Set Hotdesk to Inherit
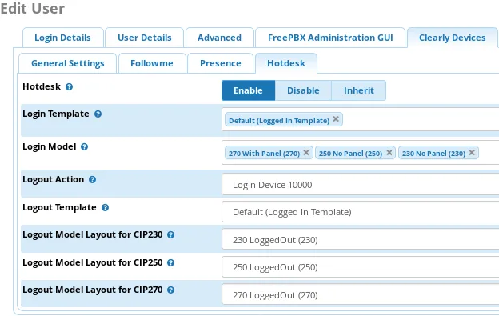 tap(358, 90)
